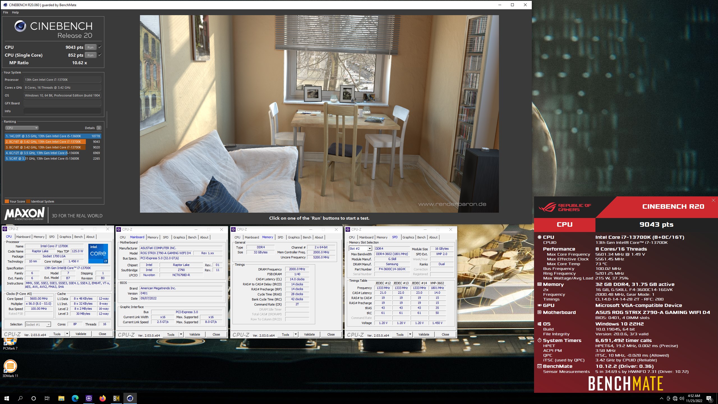Open Task View on taskbar
Image resolution: width=718 pixels, height=404 pixels.
coord(47,398)
